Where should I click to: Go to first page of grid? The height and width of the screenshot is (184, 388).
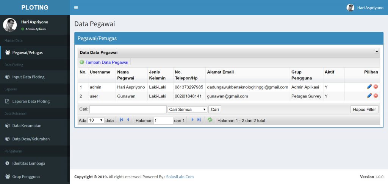[121, 120]
